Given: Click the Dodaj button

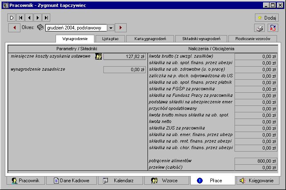Looking at the screenshot, I should coord(267,18).
